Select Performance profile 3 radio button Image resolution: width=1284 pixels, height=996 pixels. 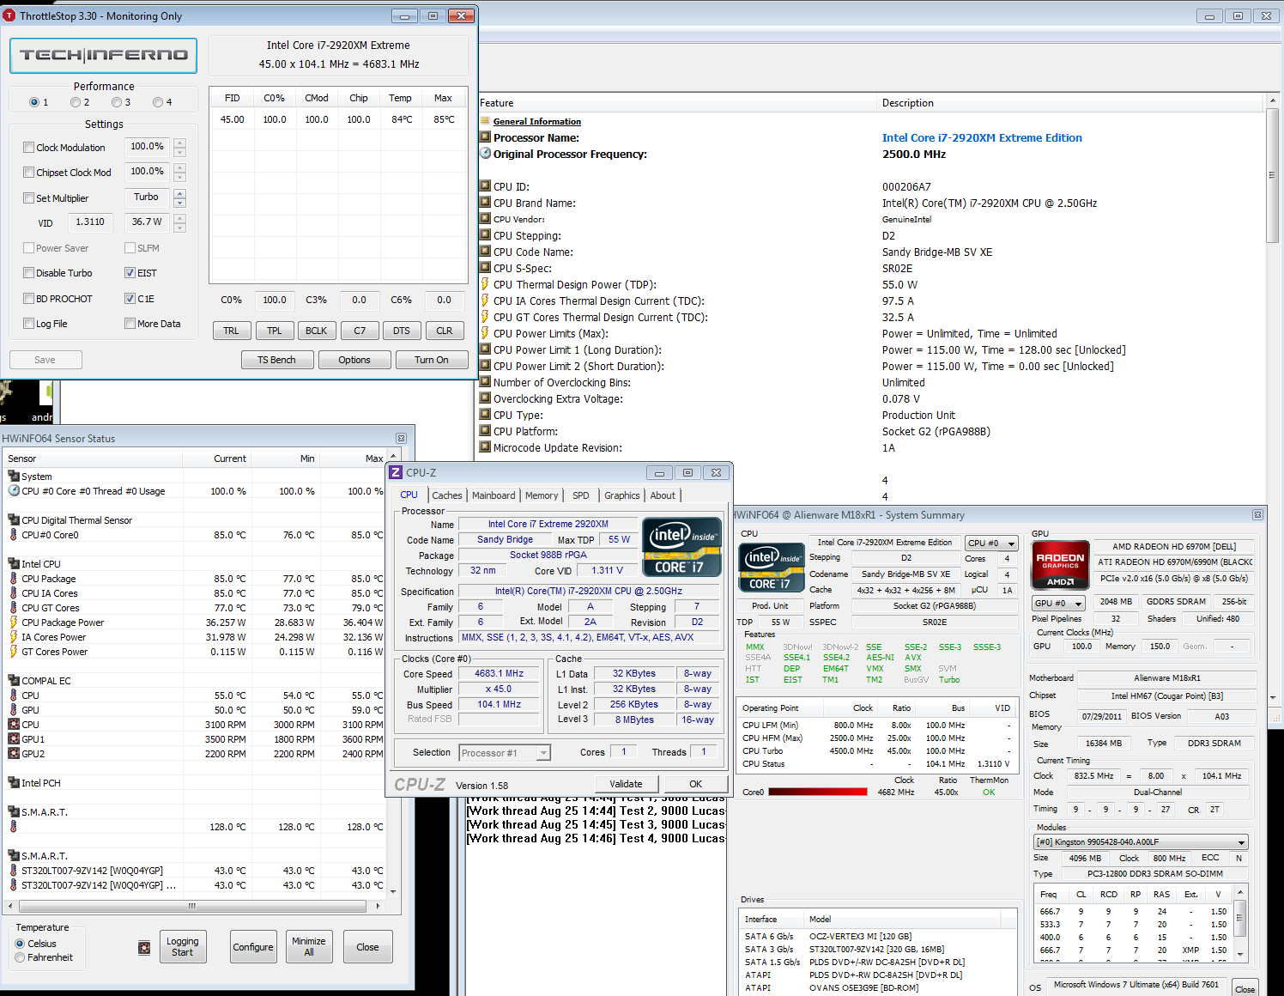(116, 102)
